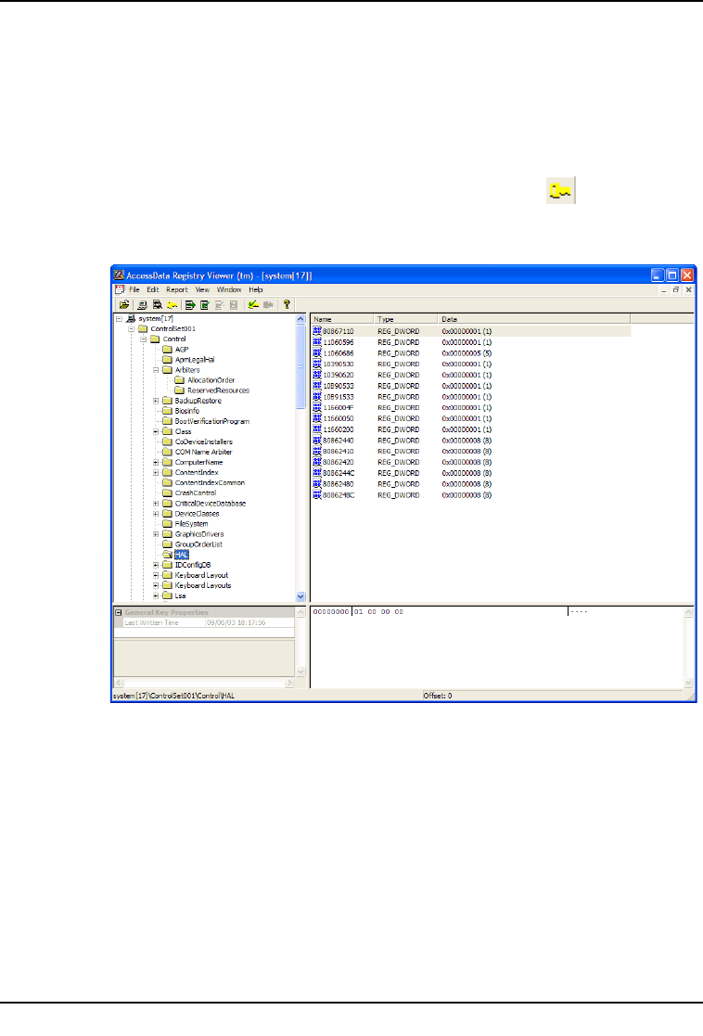Click the Biosinfo folder icon
The image size is (703, 1036).
pos(167,410)
